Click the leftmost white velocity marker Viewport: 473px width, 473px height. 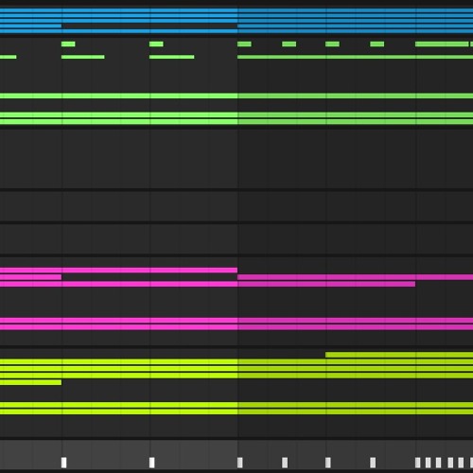point(63,463)
